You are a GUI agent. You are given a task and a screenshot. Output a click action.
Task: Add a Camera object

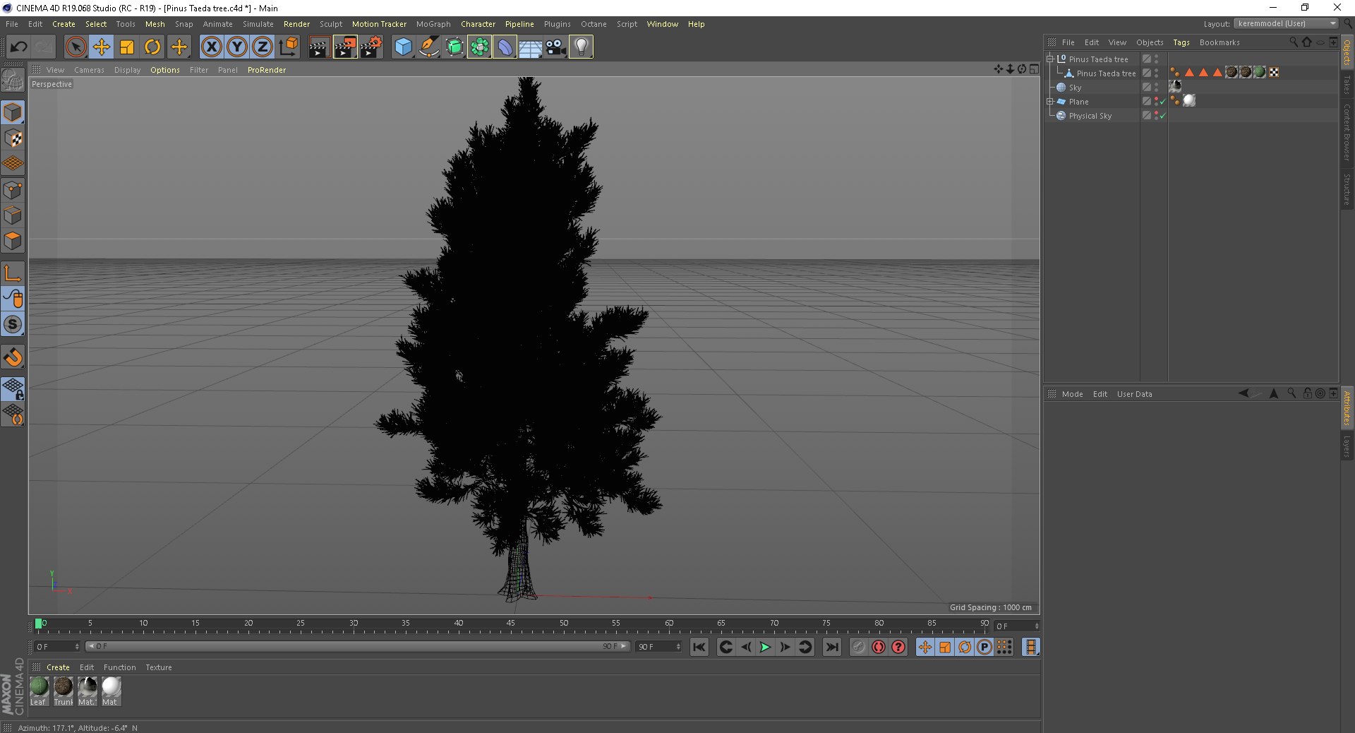pyautogui.click(x=555, y=47)
